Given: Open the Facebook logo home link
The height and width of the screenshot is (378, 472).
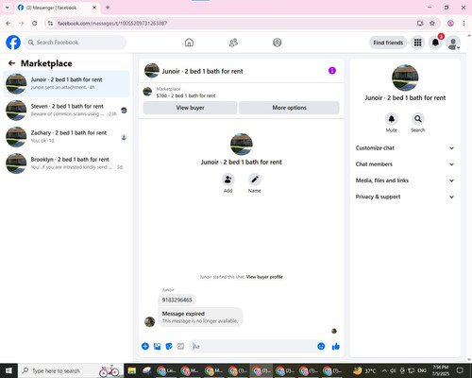Looking at the screenshot, I should pos(13,43).
